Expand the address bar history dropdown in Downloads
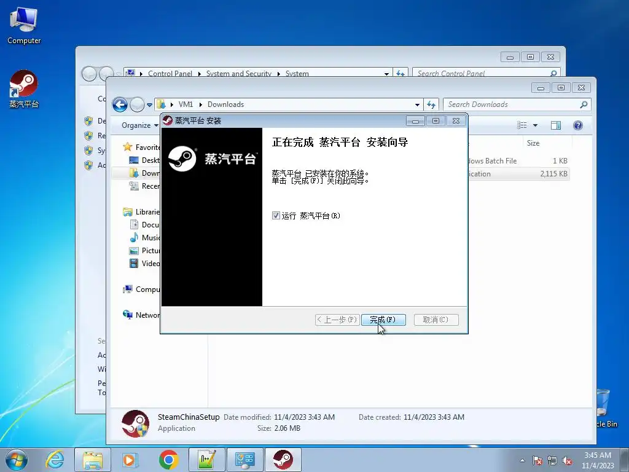This screenshot has width=629, height=472. tap(417, 104)
